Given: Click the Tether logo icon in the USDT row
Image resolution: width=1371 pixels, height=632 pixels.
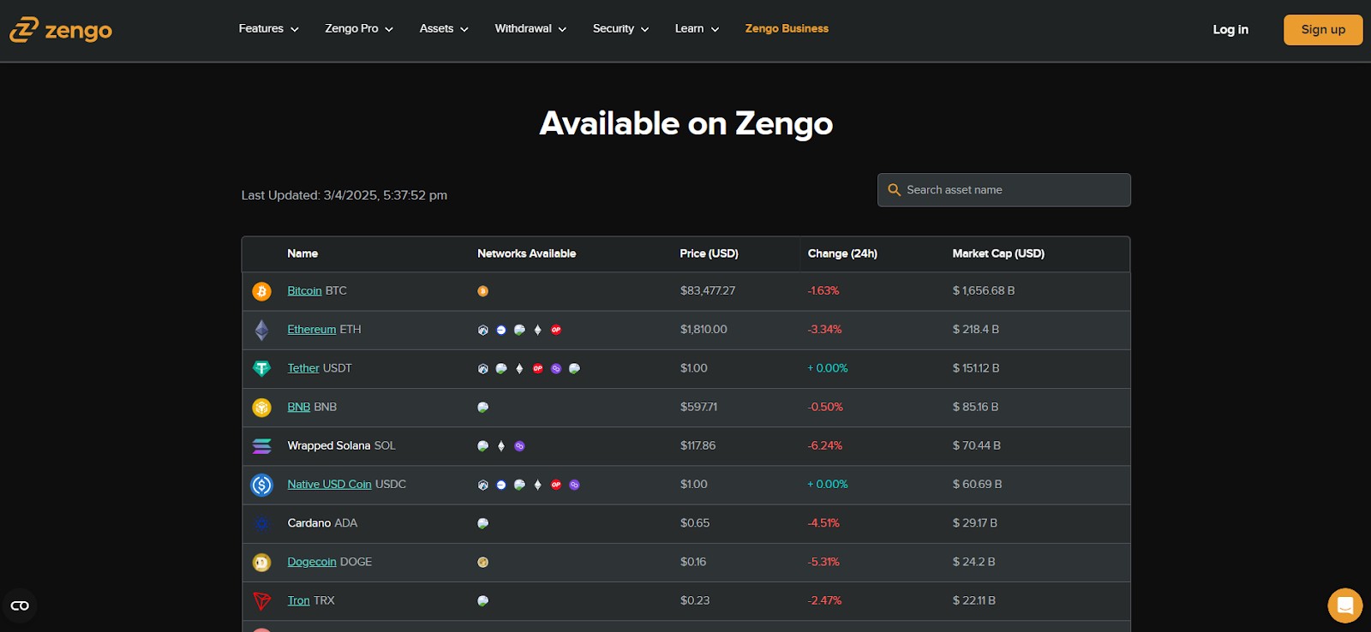Looking at the screenshot, I should [261, 368].
